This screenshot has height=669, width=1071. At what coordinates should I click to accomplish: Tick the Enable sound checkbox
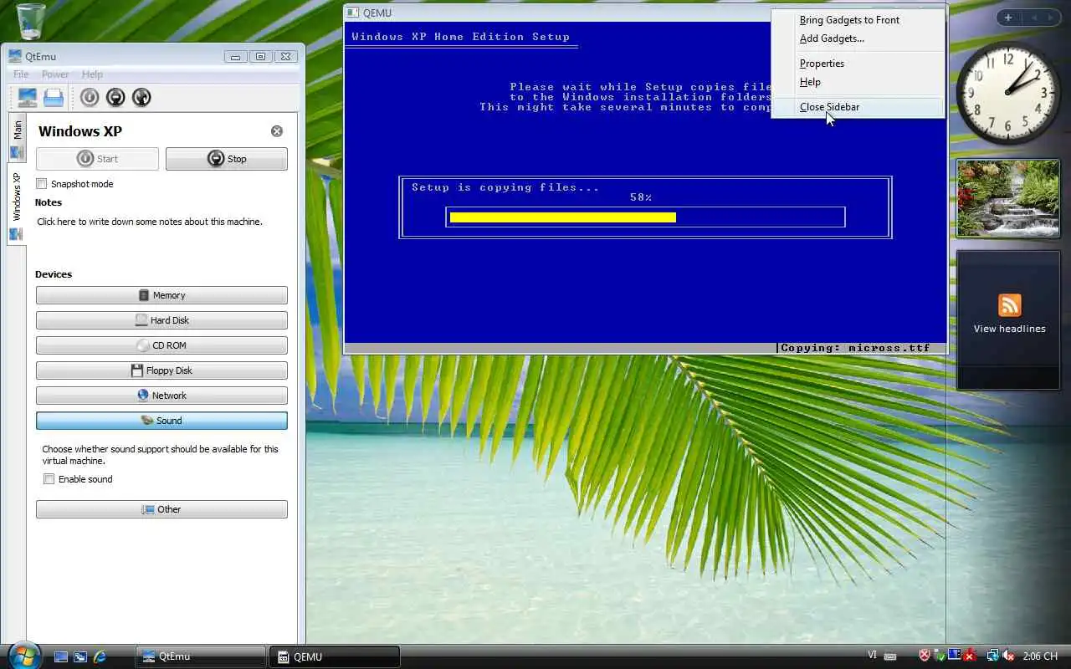click(49, 479)
